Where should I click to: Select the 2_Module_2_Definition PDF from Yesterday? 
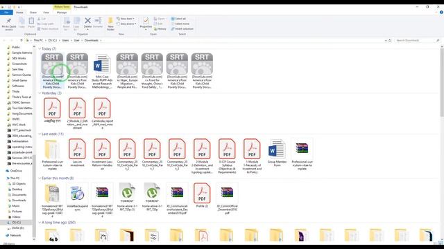(x=77, y=113)
